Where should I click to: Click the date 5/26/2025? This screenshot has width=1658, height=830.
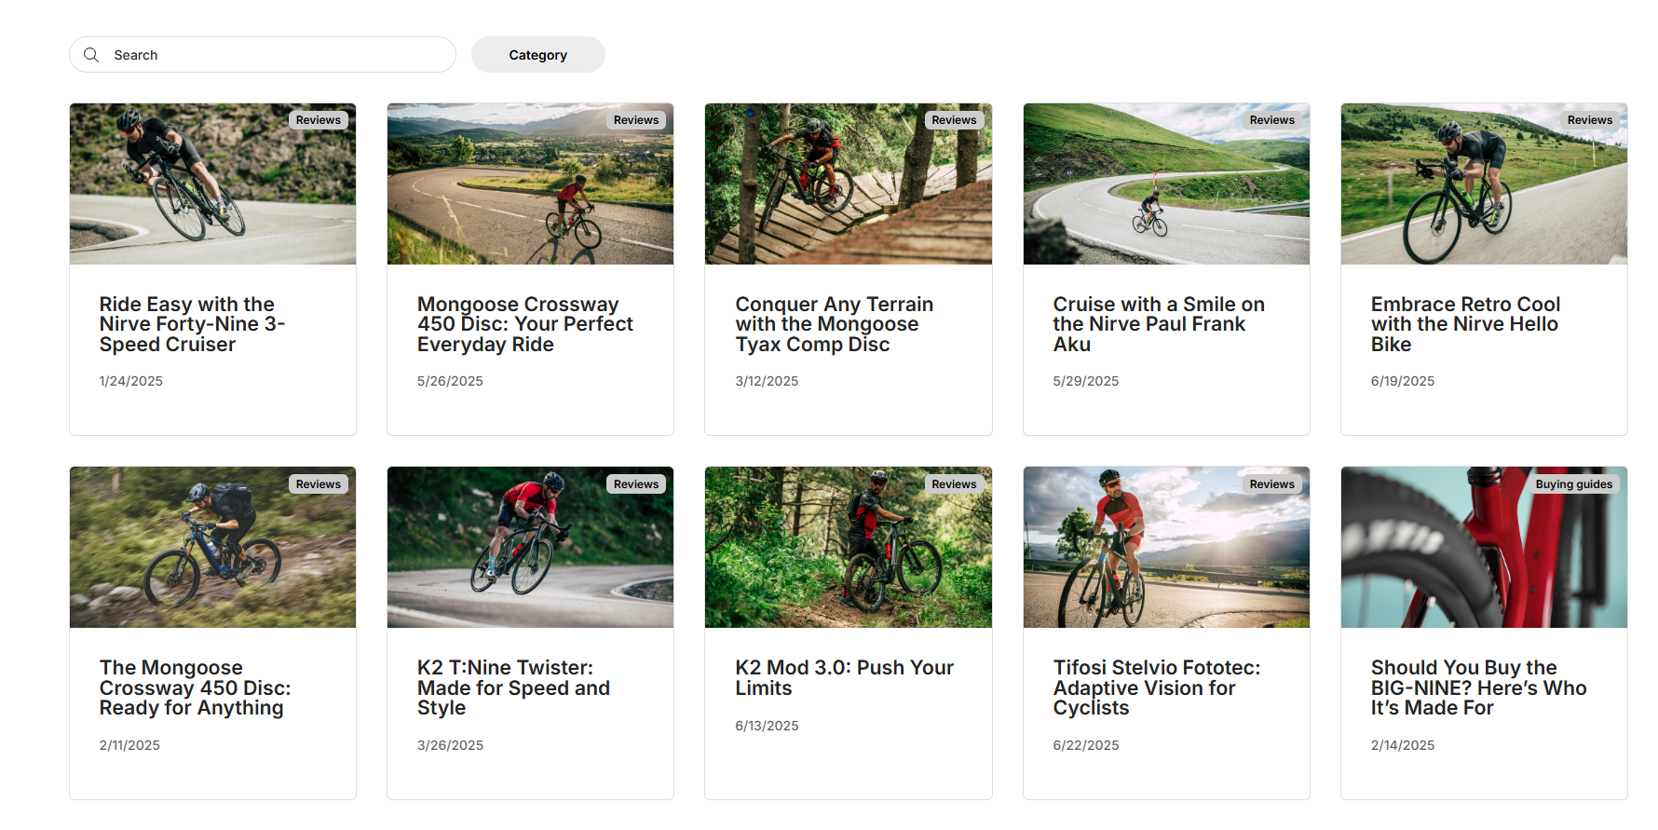pyautogui.click(x=450, y=381)
